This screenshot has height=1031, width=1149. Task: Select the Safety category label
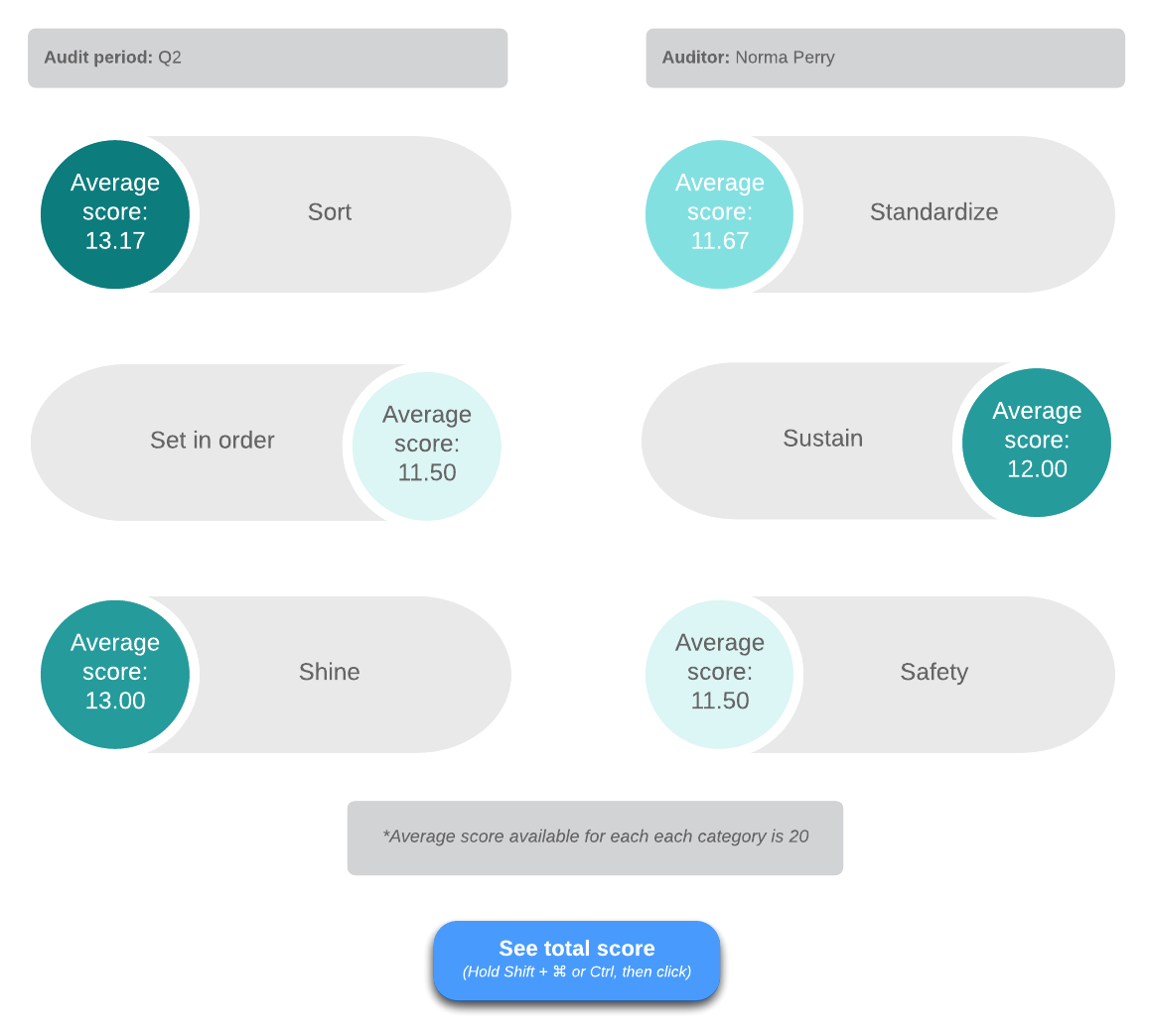coord(934,672)
